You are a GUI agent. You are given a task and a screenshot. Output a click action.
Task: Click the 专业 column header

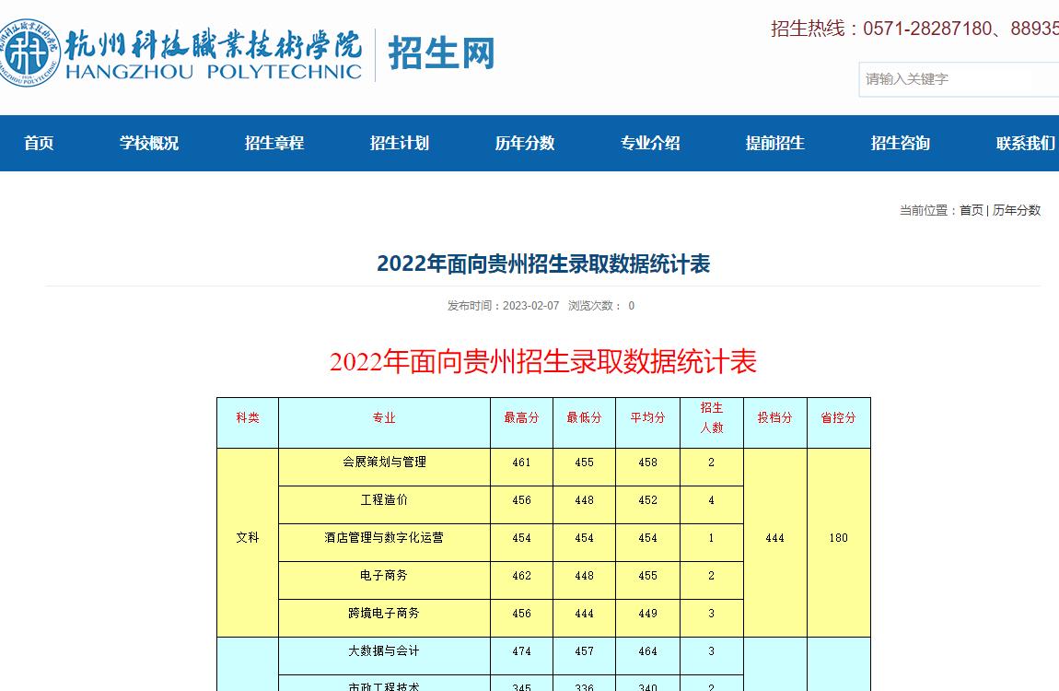[x=384, y=417]
